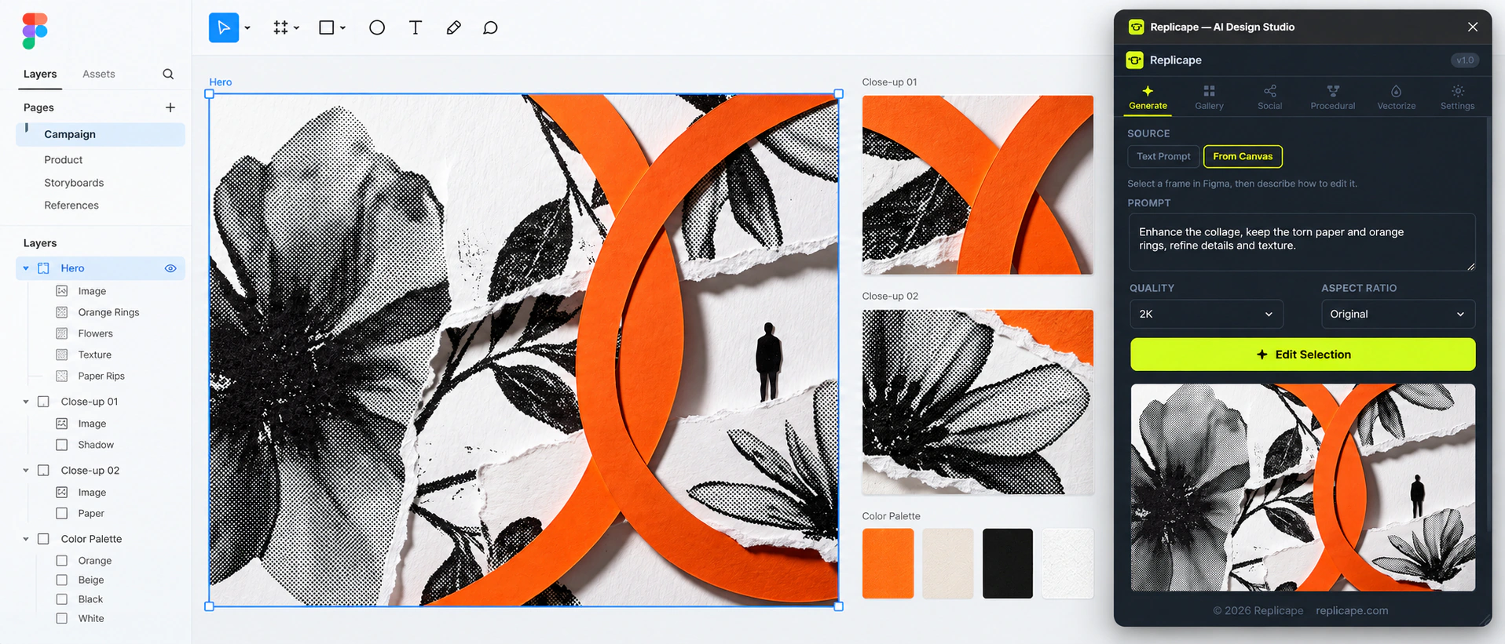Switch to the Assets tab
This screenshot has height=644, width=1505.
[x=99, y=74]
